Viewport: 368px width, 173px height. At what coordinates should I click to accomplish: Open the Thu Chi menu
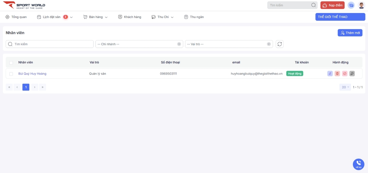pos(162,17)
